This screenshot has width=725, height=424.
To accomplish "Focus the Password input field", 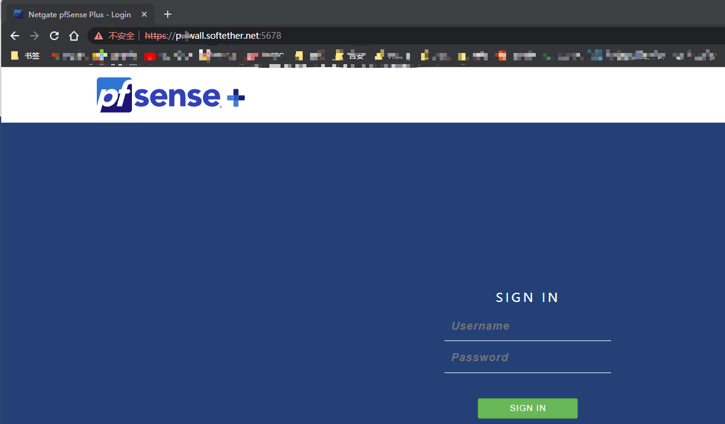I will click(527, 358).
